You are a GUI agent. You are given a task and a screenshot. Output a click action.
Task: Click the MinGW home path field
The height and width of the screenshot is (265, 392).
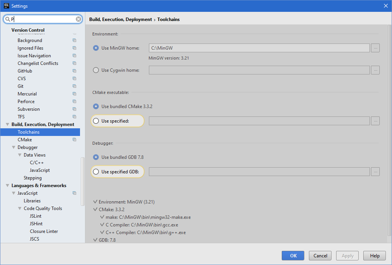coord(259,48)
